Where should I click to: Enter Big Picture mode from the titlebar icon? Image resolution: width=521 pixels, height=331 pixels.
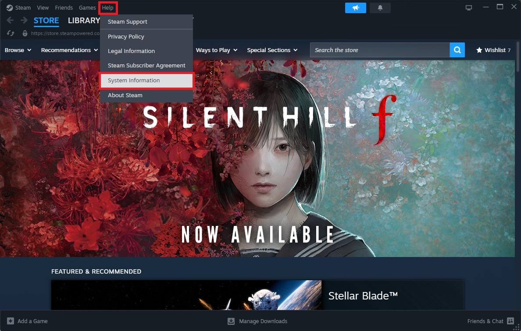point(468,7)
